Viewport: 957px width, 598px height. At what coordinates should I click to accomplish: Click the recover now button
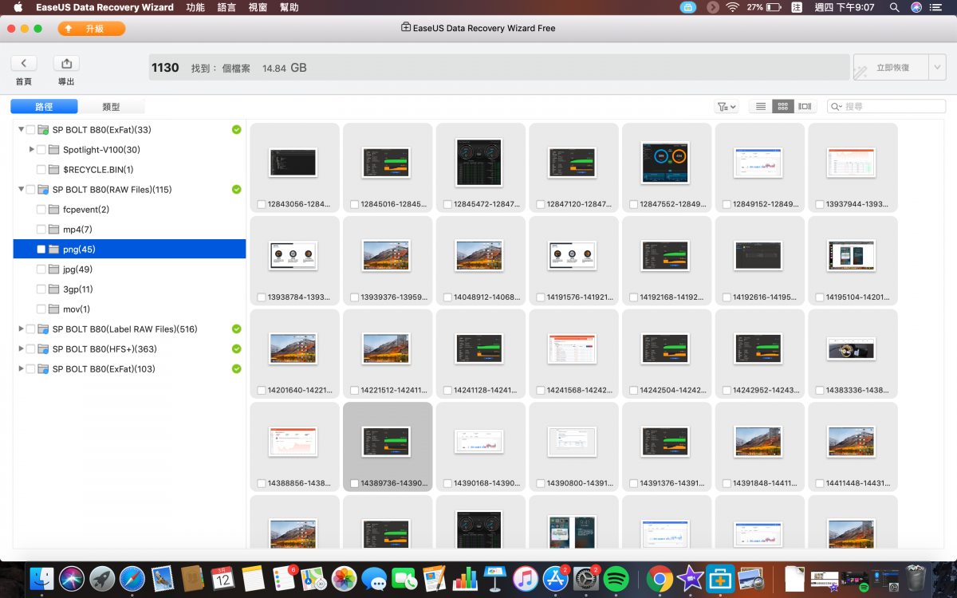click(892, 68)
